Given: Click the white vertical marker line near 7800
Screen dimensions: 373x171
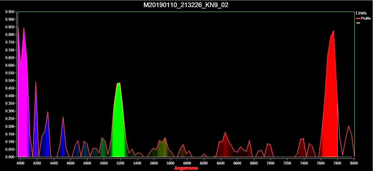Looking at the screenshot, I should 337,130.
